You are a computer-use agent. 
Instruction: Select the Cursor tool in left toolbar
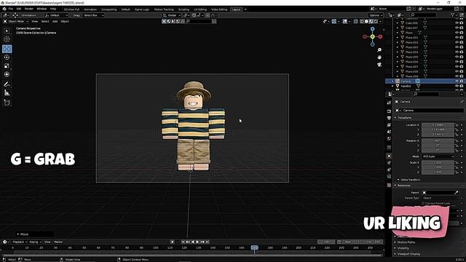click(7, 39)
